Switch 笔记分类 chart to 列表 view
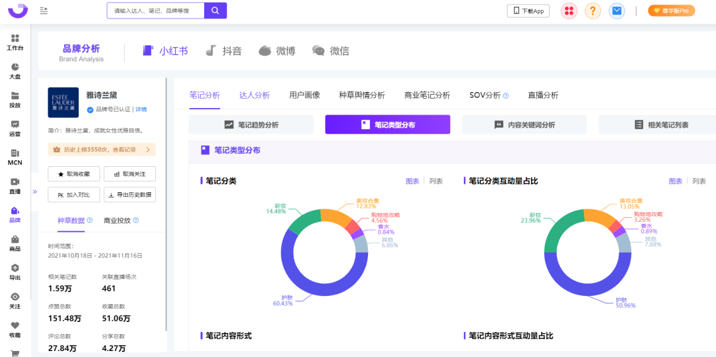716x357 pixels. pyautogui.click(x=436, y=181)
